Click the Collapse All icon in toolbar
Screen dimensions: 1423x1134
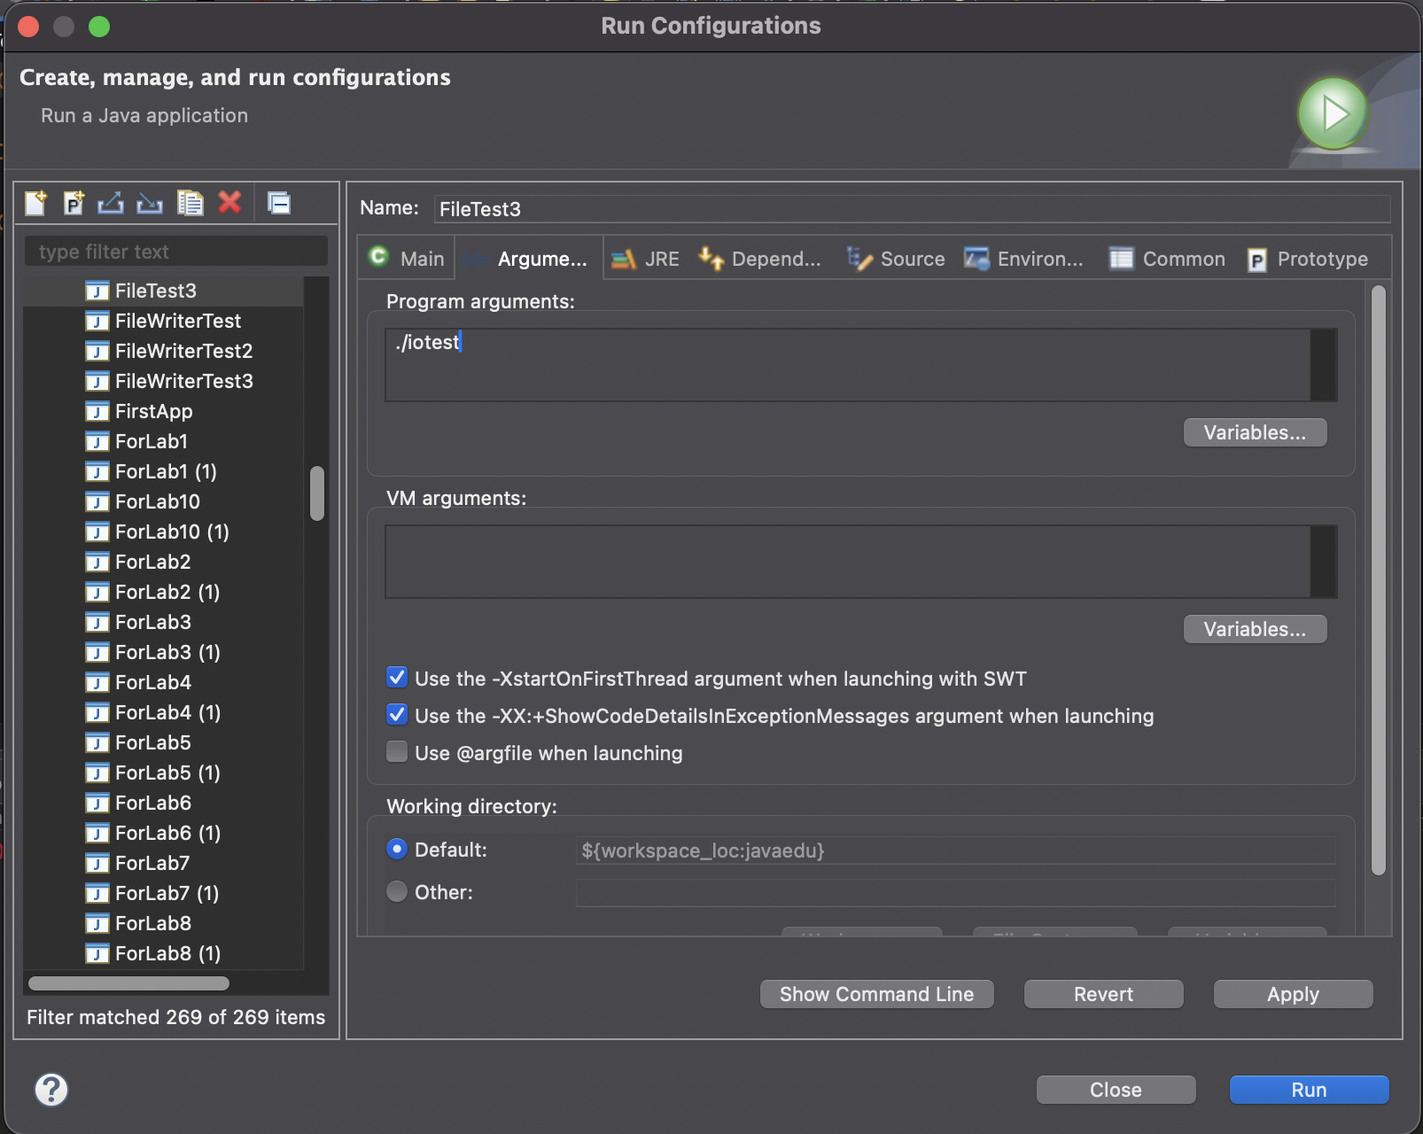[x=279, y=203]
